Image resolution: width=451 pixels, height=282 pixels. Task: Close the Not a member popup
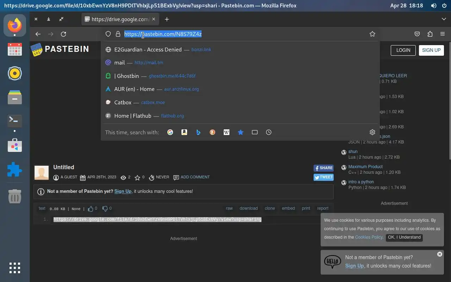tap(440, 254)
